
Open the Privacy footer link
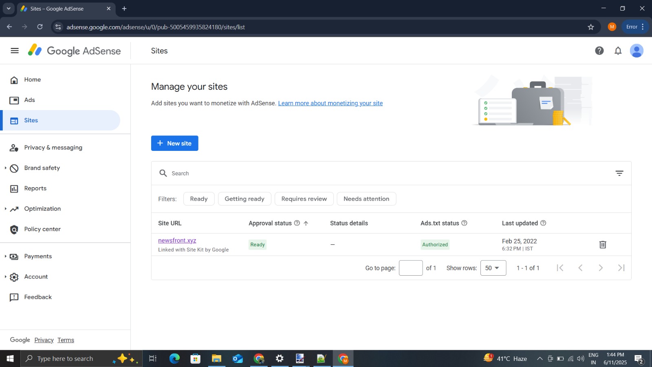44,340
